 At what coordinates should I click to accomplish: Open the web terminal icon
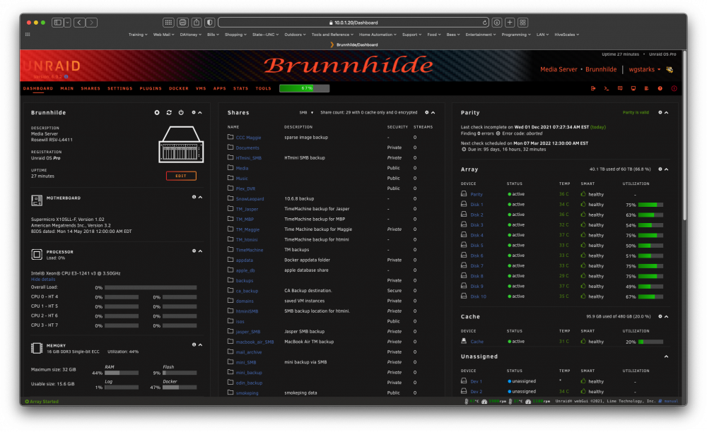[607, 89]
